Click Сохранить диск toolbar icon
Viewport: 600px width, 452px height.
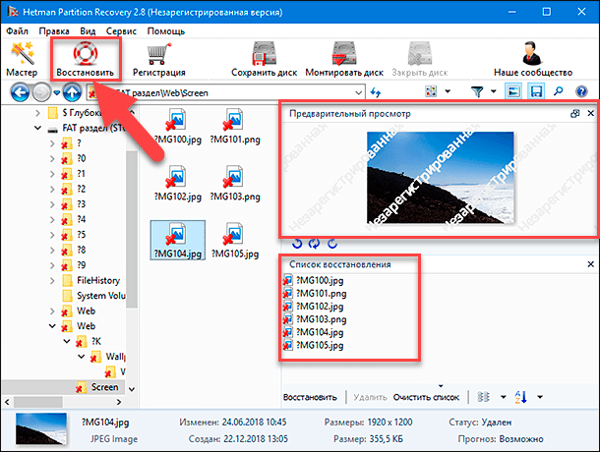coord(264,60)
